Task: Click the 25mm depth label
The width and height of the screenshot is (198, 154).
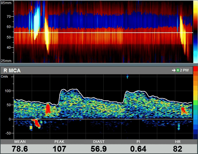Action: (x=6, y=61)
